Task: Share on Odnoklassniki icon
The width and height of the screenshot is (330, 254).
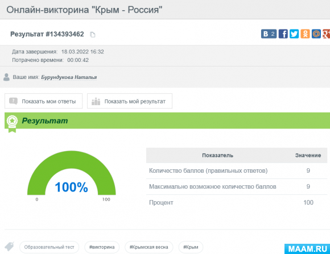Action: pos(305,34)
